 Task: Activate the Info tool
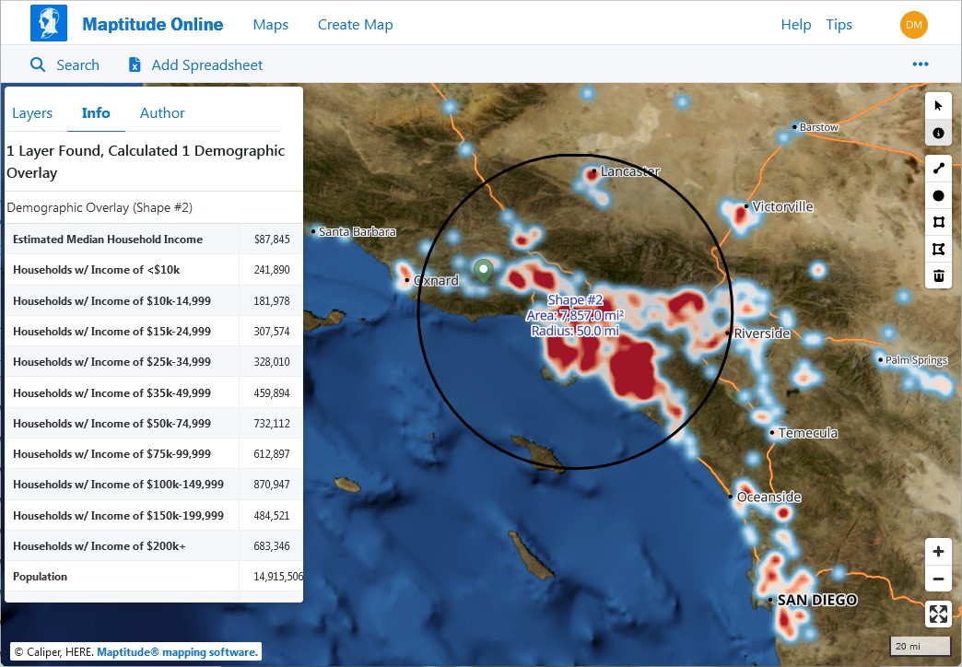pos(938,134)
